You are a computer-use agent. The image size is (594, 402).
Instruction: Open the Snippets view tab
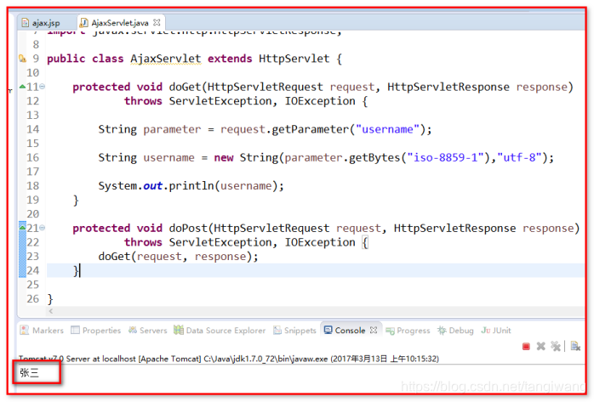(294, 330)
